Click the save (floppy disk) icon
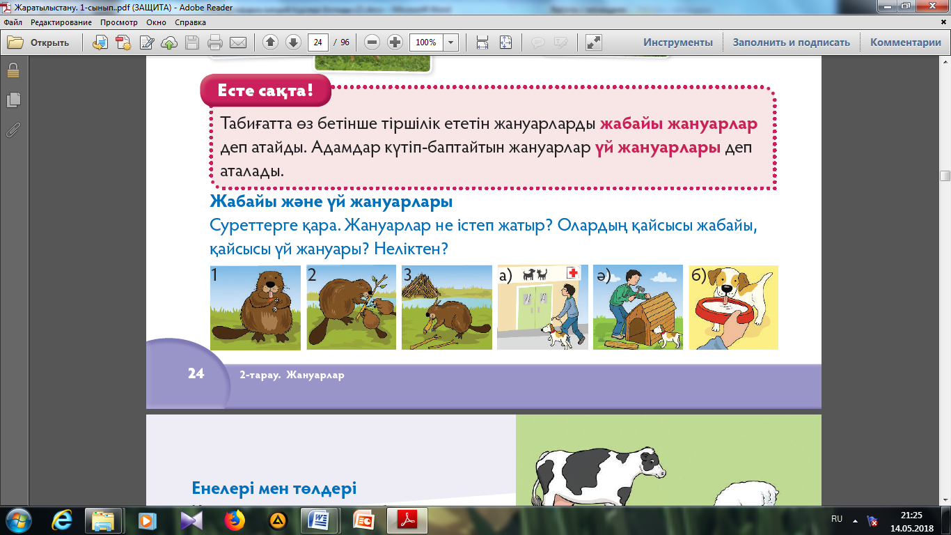 tap(192, 42)
